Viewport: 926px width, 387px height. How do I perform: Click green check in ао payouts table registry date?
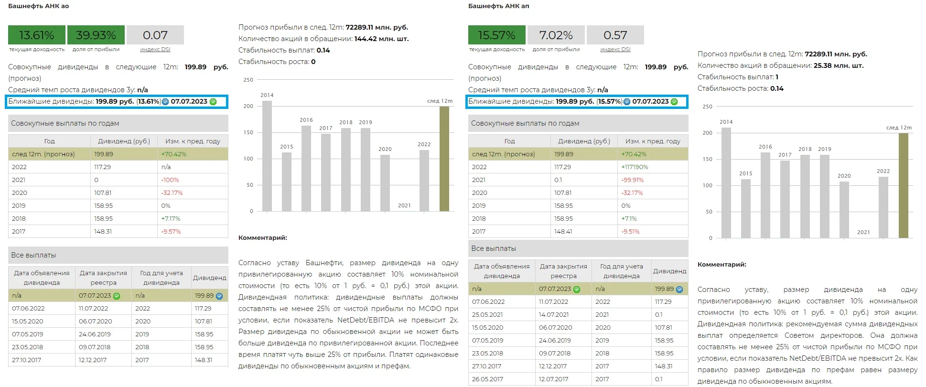tap(117, 296)
